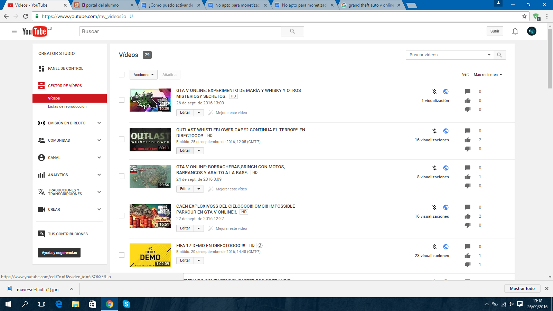Expand the Comunidad section
Viewport: 553px width, 311px height.
99,140
